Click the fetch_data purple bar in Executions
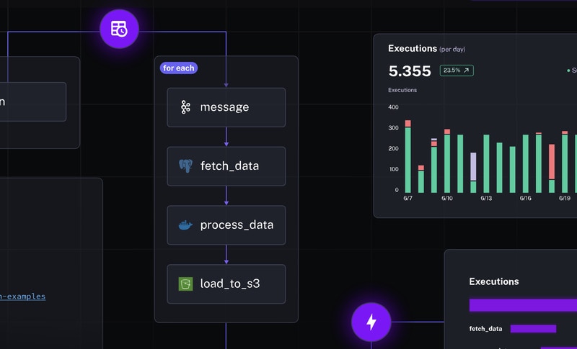Screen dimensions: 577x349 click(533, 329)
